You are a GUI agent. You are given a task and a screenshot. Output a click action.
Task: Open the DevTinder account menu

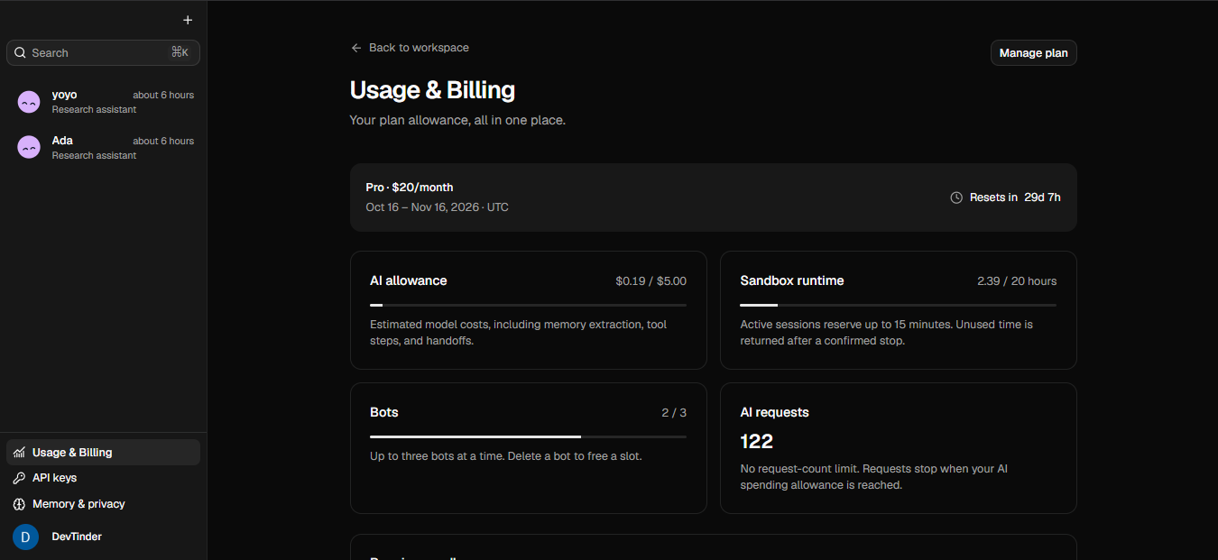coord(103,537)
